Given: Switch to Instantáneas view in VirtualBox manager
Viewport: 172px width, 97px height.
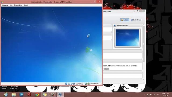Looking at the screenshot, I should (136, 20).
